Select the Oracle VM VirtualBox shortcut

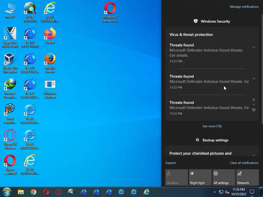click(x=10, y=63)
